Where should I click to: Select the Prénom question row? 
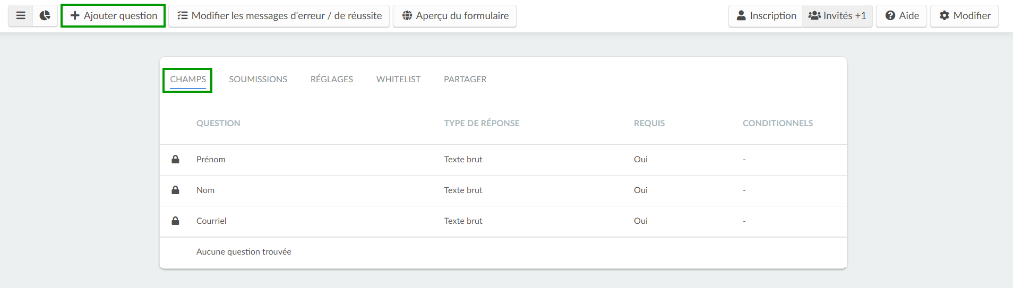(x=503, y=160)
